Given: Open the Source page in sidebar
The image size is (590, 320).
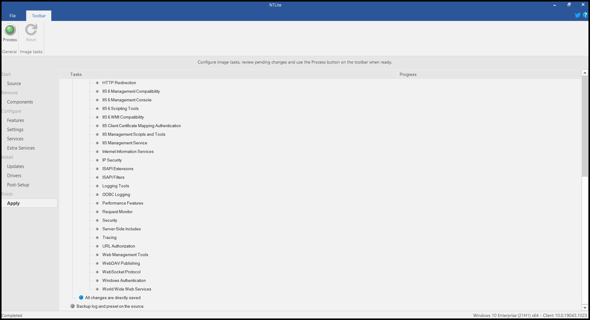Looking at the screenshot, I should click(x=14, y=84).
